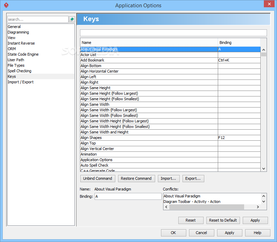Viewport: 277px width, 242px height.
Task: Click Conflicts horizontal scroll left arrow
Action: coord(166,207)
